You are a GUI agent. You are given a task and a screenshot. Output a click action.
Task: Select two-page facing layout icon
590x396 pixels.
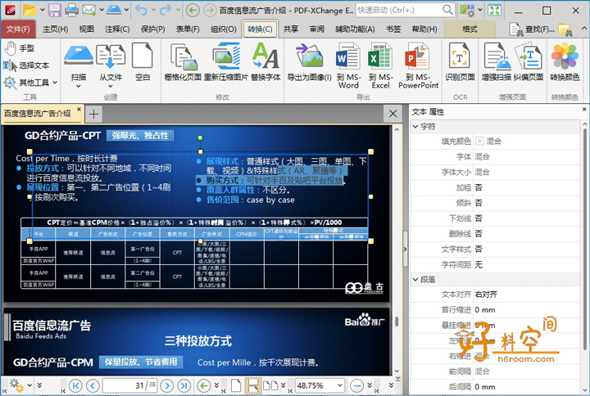[x=270, y=385]
